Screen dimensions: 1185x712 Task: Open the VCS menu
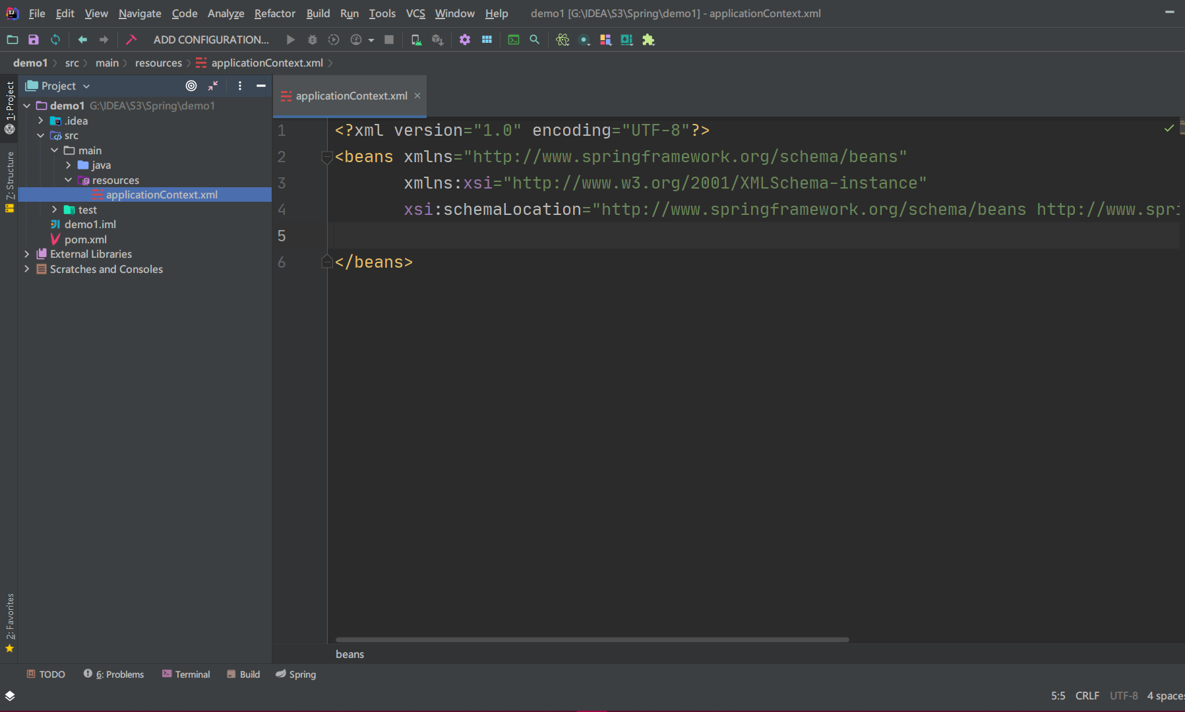click(415, 13)
